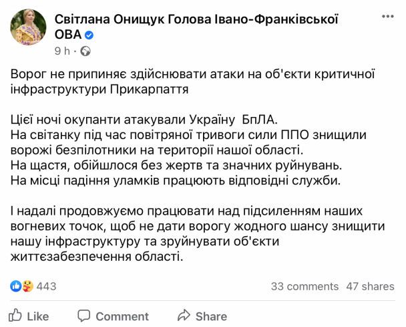
Task: Click the Share button label
Action: (x=211, y=316)
